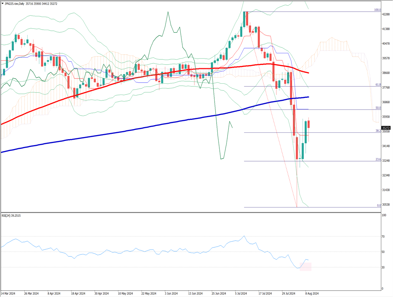Select the 100.0 Fibonacci level label
Image resolution: width=393 pixels, height=297 pixels.
(x=377, y=10)
